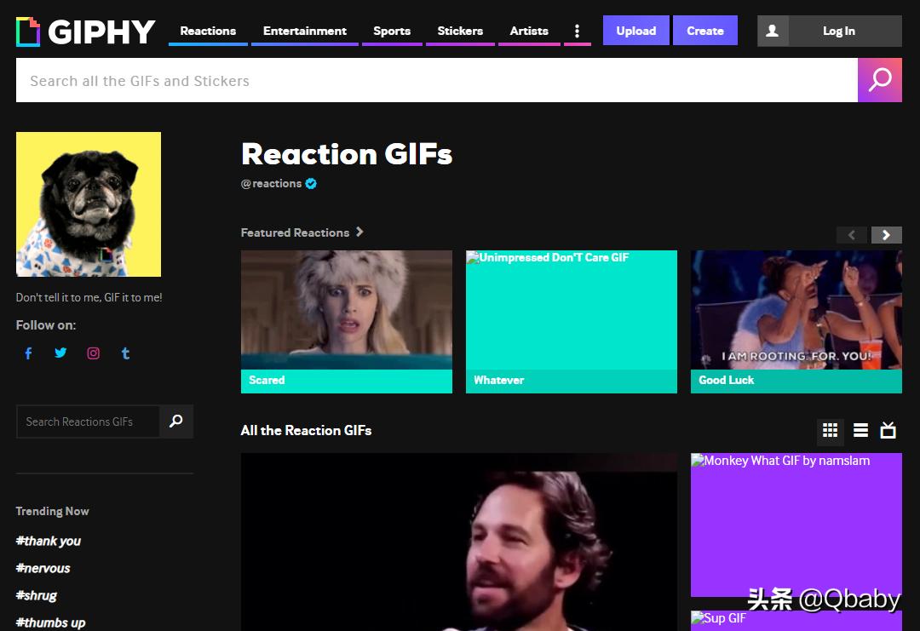The height and width of the screenshot is (631, 920).
Task: Open the large bearded man GIF
Action: pos(459,542)
